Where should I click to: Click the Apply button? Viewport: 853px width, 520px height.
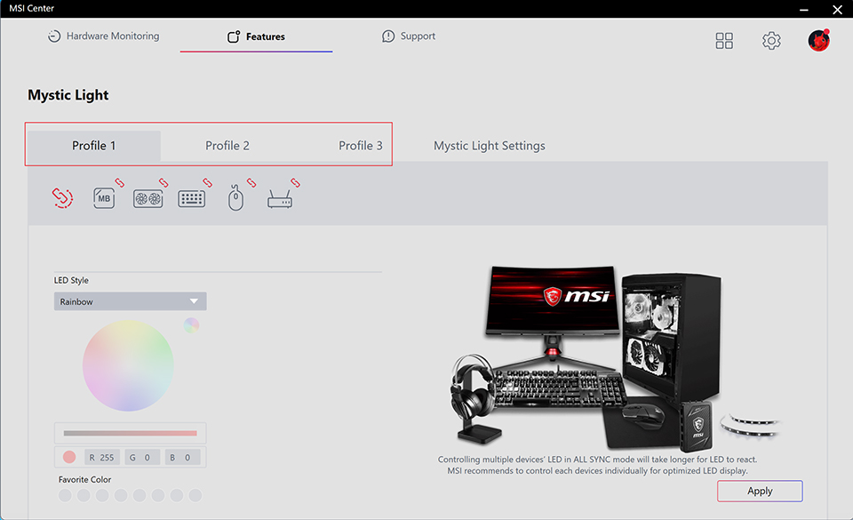pos(760,492)
